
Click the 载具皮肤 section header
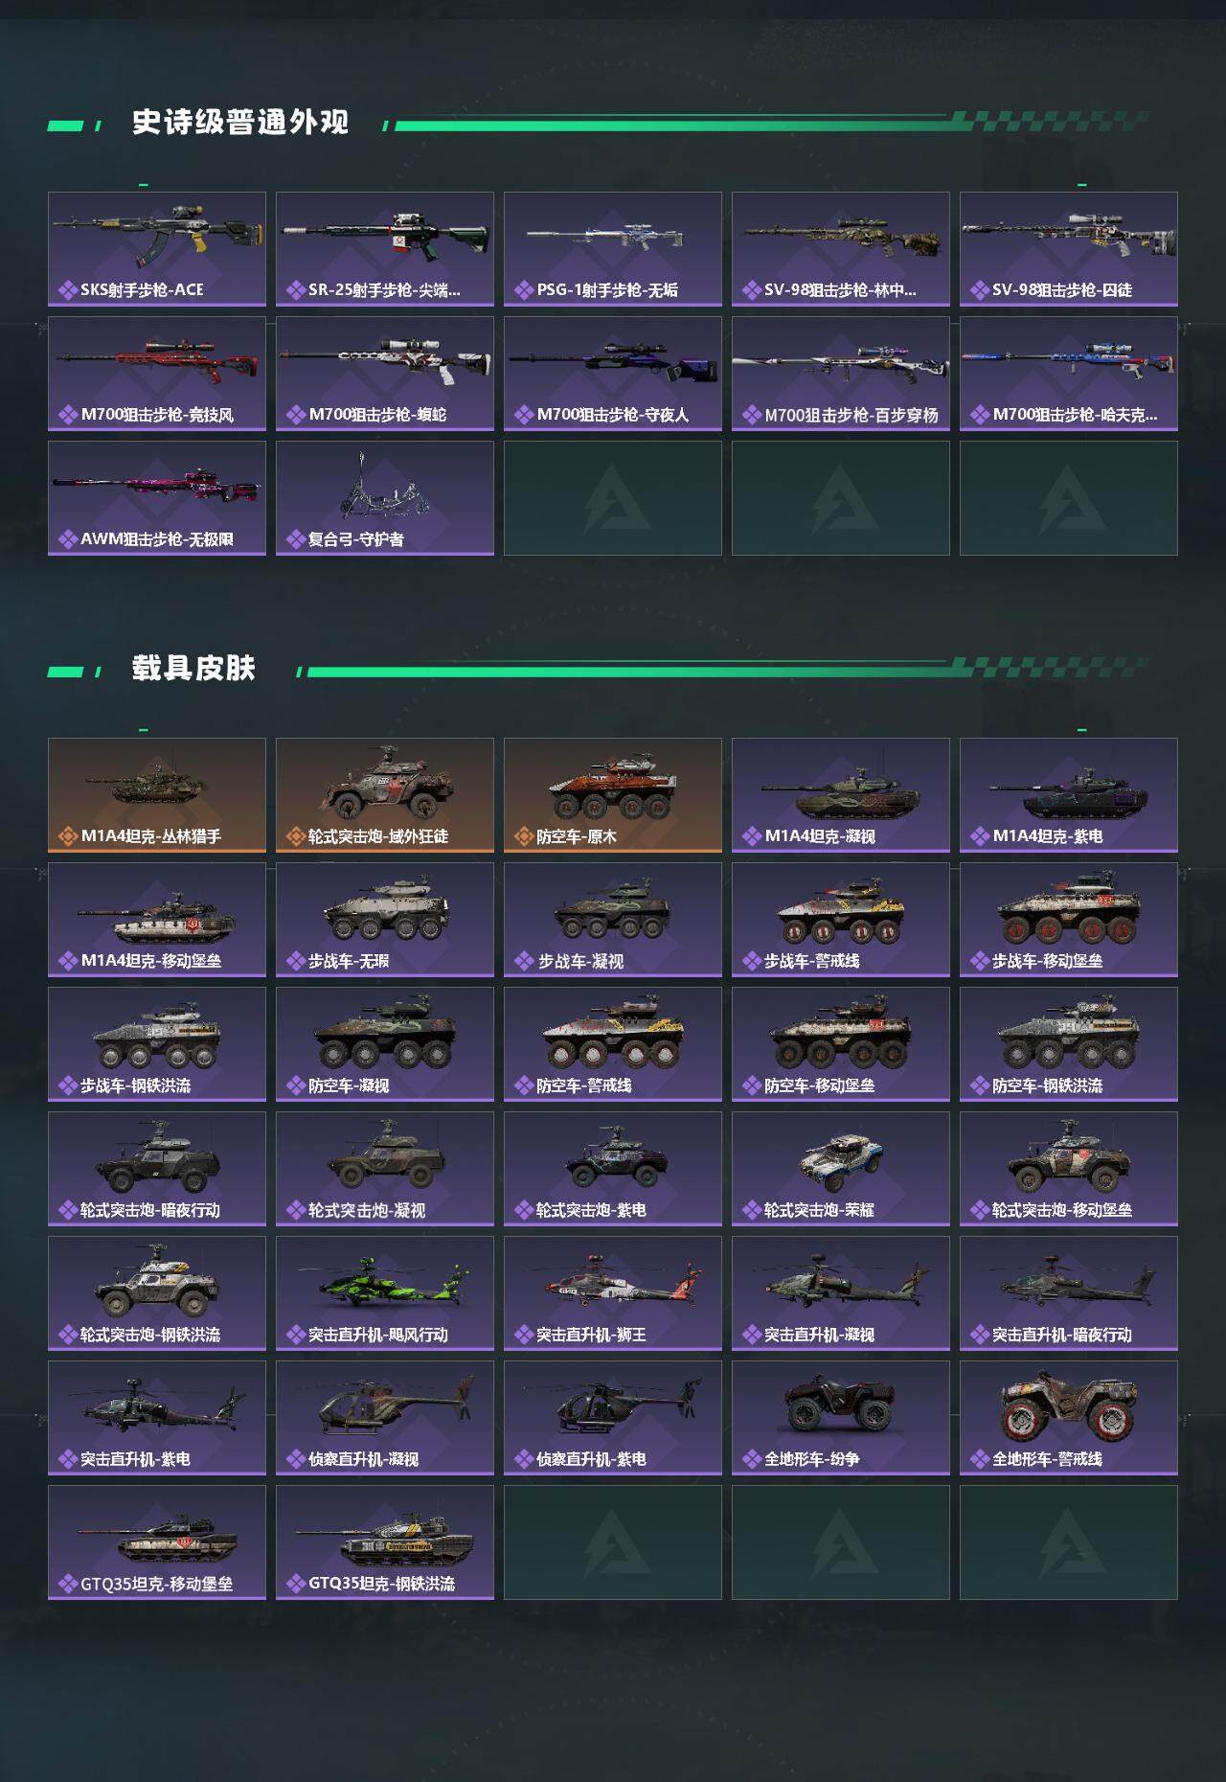pyautogui.click(x=193, y=669)
